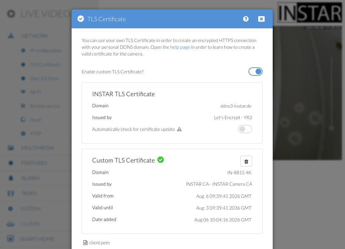
Task: Expand the Multimedia menu section
Action: click(38, 148)
